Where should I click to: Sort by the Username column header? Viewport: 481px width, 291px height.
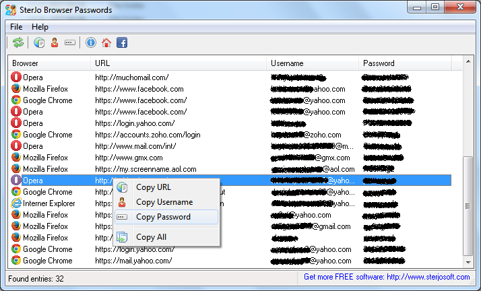tap(313, 63)
